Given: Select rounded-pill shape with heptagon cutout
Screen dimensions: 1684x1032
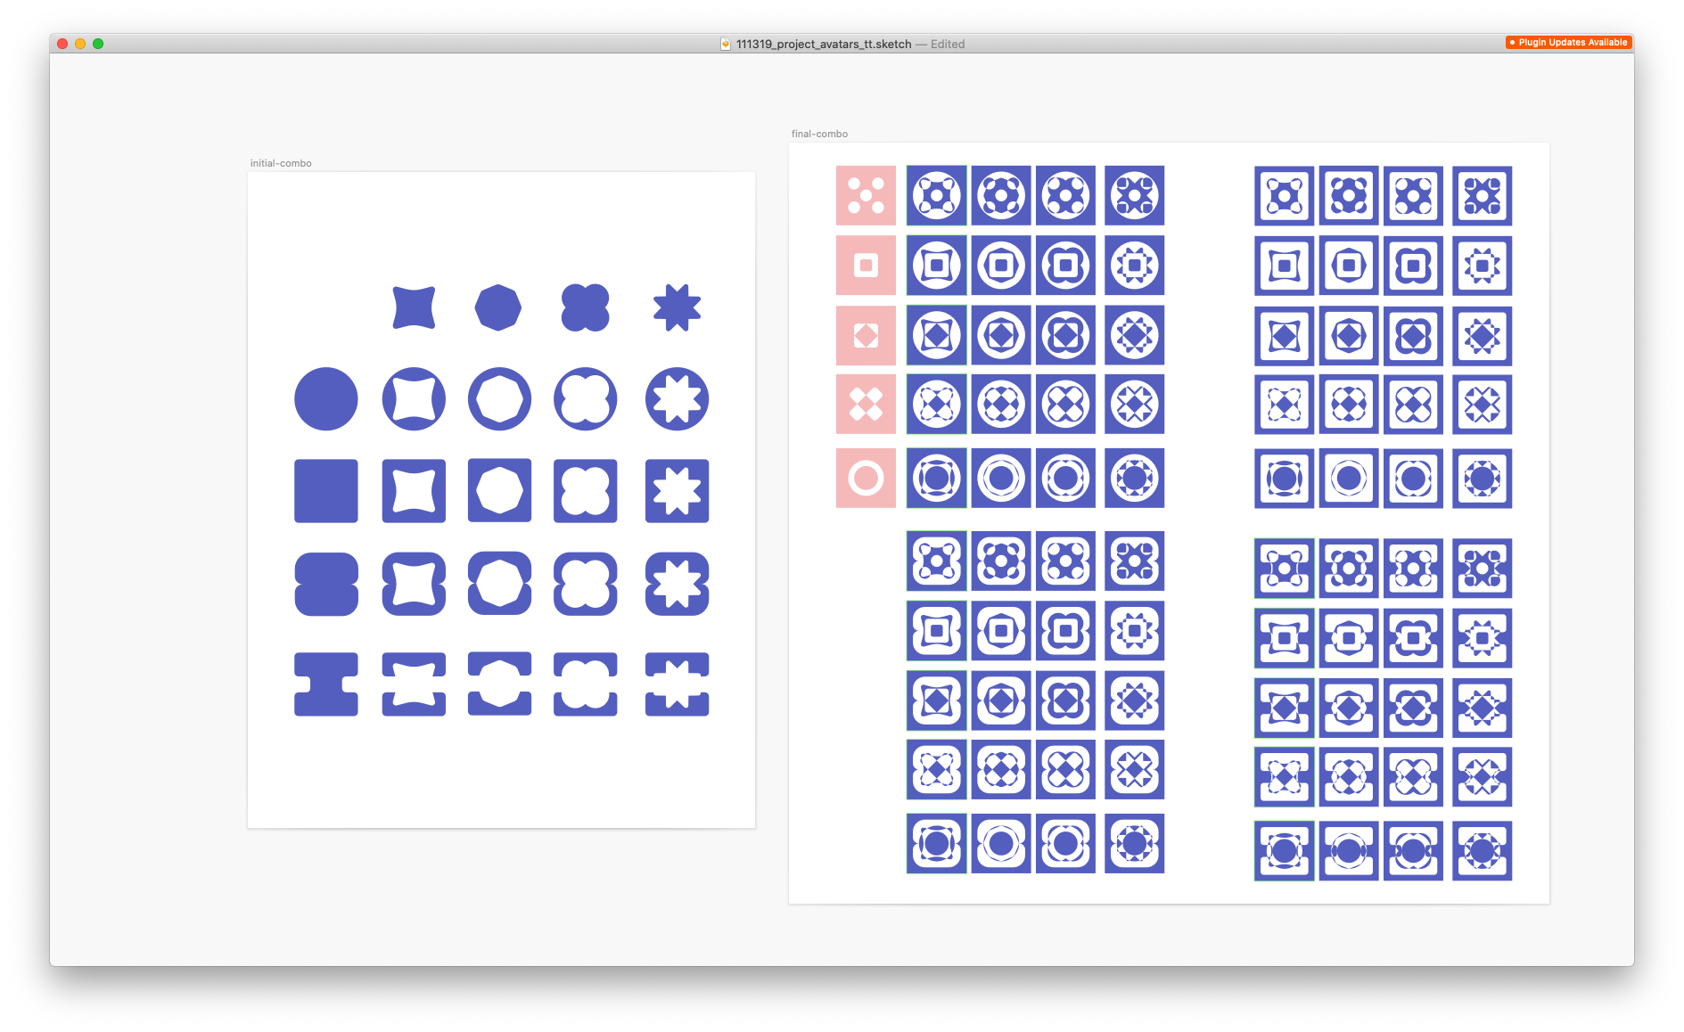Looking at the screenshot, I should (x=499, y=584).
